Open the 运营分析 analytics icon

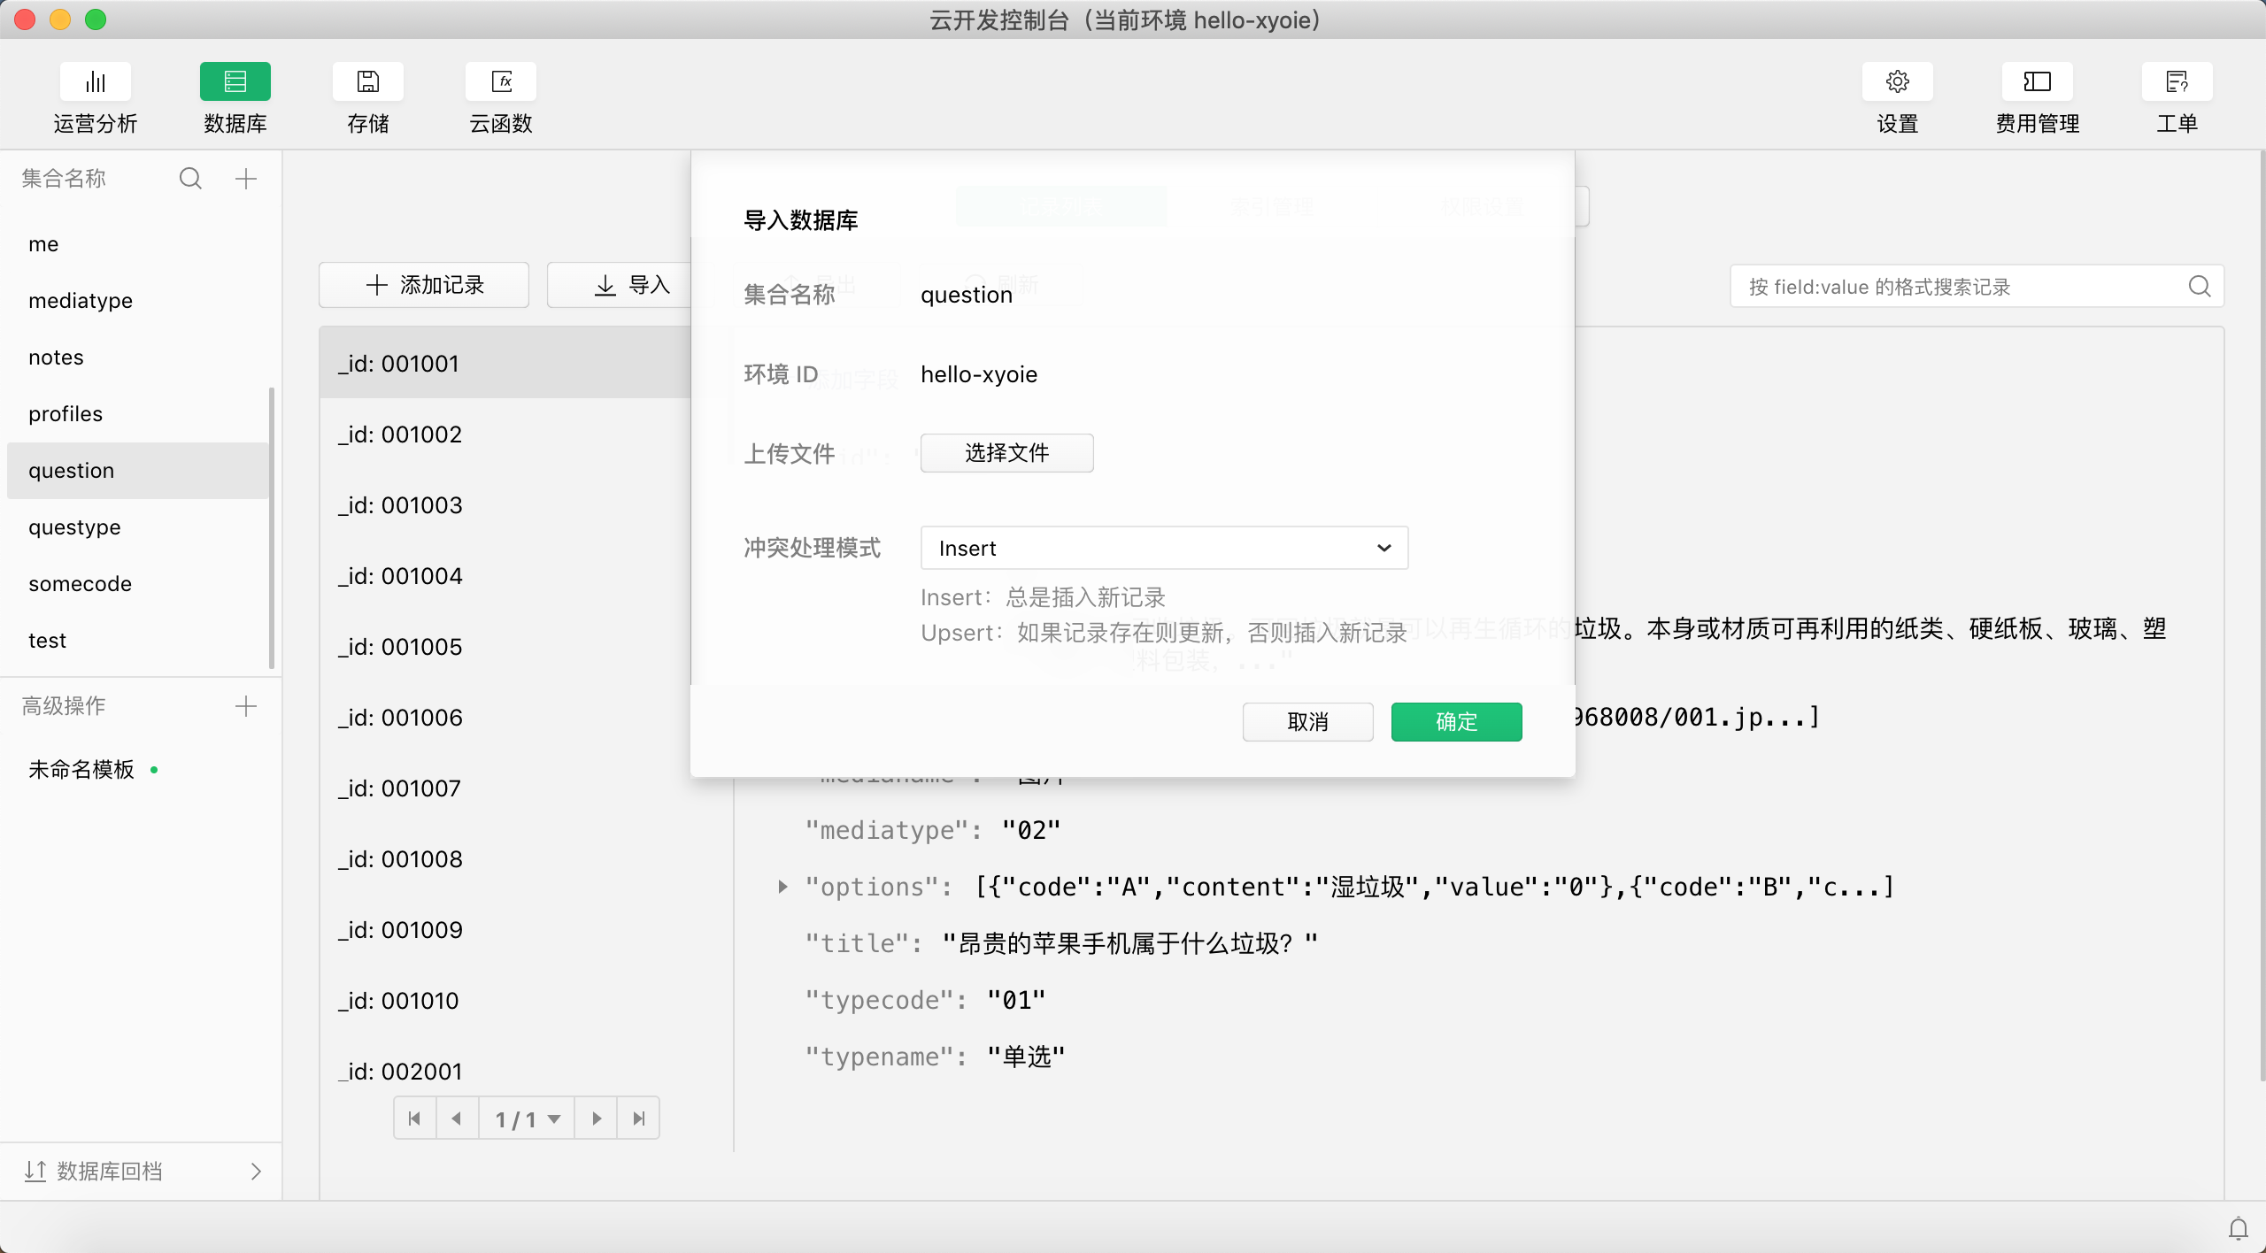click(x=96, y=82)
